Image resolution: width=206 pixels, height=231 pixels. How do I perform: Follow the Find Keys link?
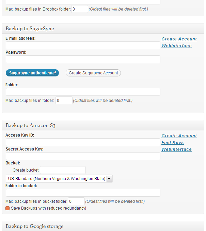173,143
